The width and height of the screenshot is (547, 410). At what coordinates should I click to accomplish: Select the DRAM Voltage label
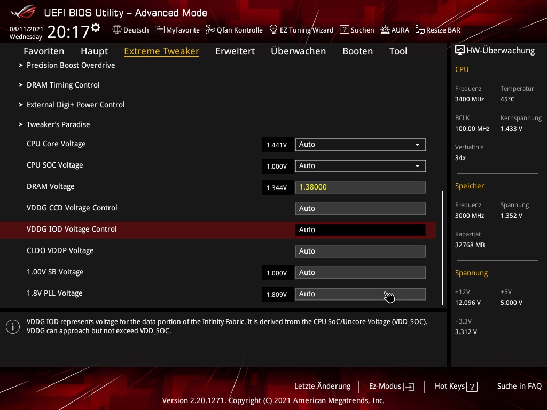coord(51,186)
